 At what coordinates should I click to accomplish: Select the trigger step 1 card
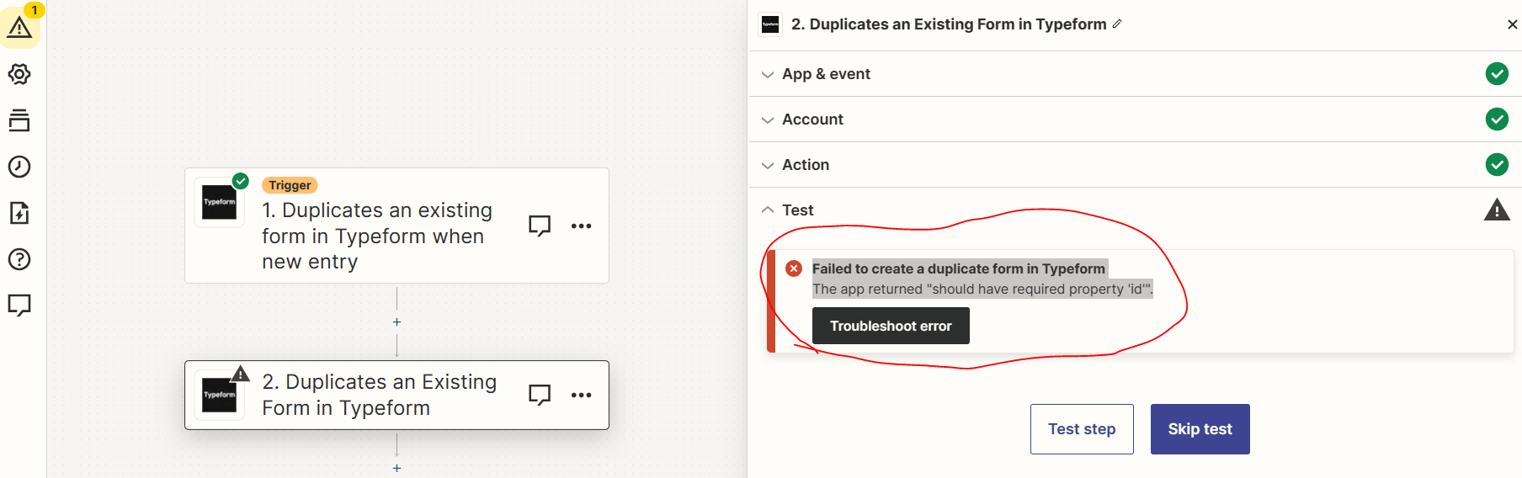tap(396, 226)
